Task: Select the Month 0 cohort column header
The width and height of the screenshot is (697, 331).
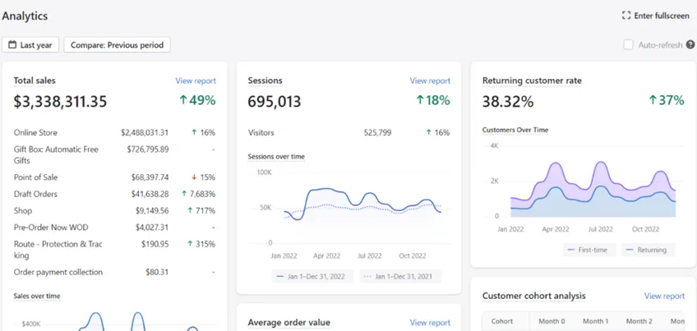Action: (x=552, y=321)
